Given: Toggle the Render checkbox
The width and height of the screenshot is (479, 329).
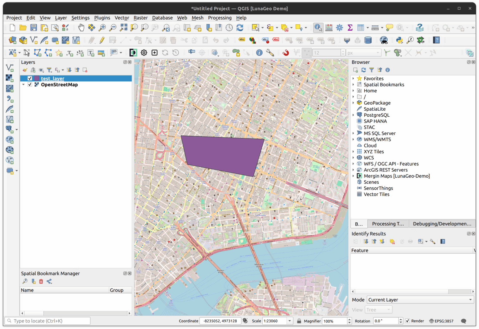Looking at the screenshot, I should [407, 321].
